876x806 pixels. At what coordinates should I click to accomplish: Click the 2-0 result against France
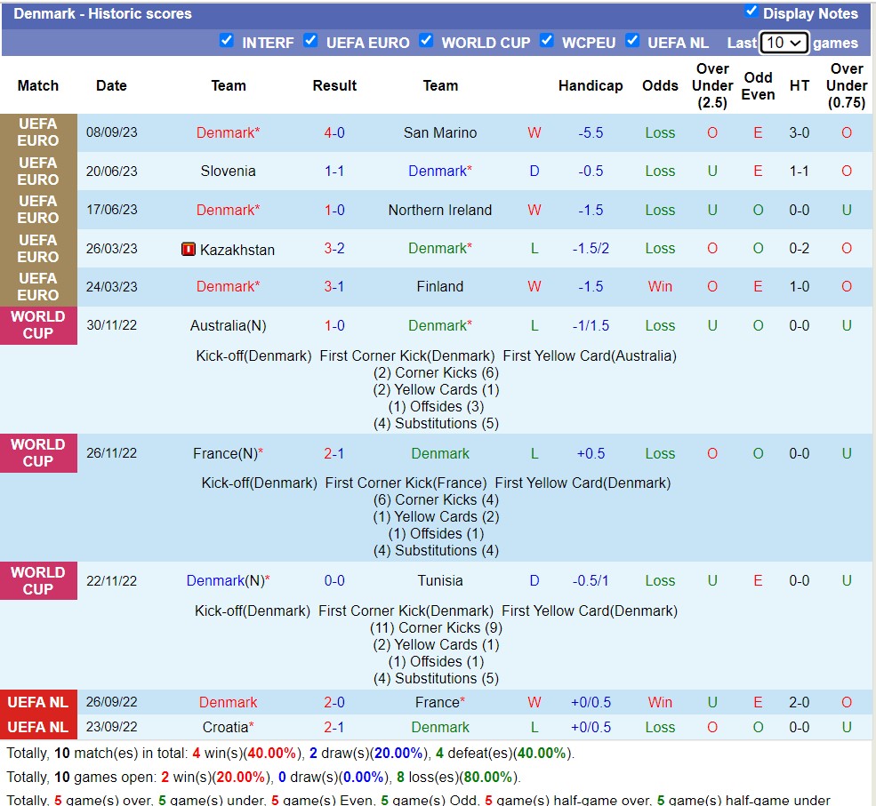point(334,703)
